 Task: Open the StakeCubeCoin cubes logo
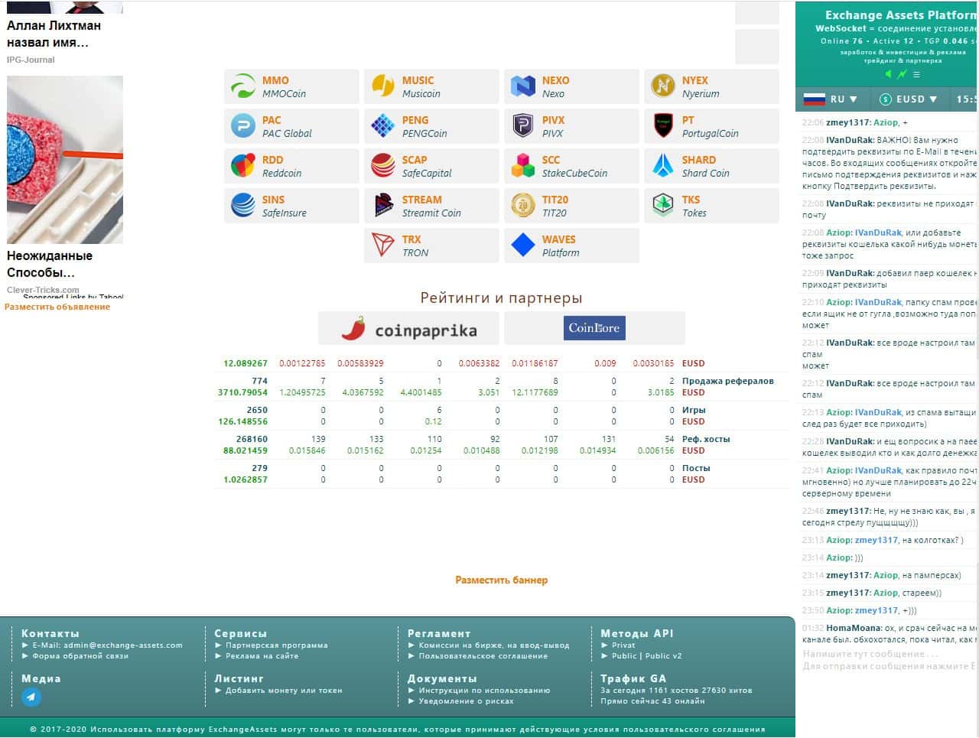pyautogui.click(x=523, y=166)
